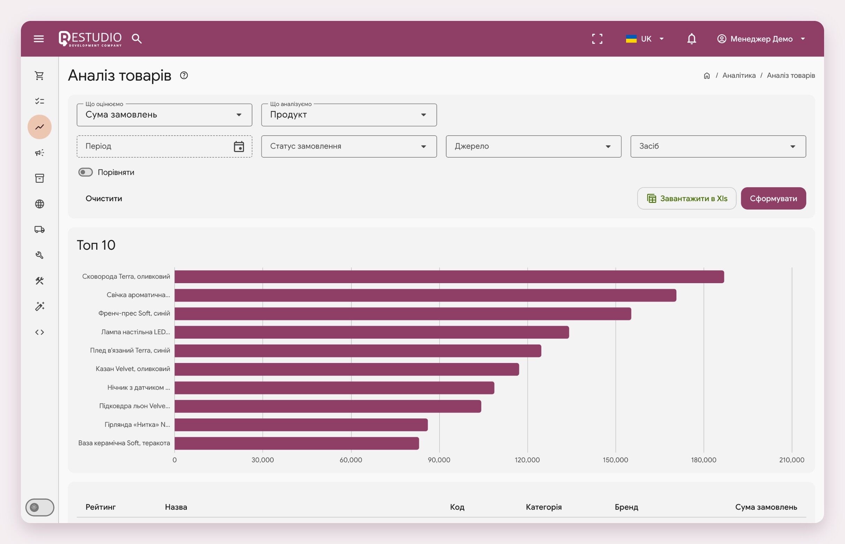Click the Очистити button
The image size is (845, 544).
(104, 198)
